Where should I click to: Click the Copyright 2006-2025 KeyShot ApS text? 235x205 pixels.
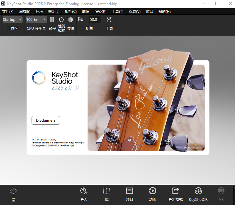point(53,145)
